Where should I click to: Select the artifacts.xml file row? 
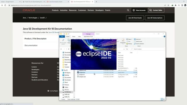pyautogui.click(x=107, y=70)
